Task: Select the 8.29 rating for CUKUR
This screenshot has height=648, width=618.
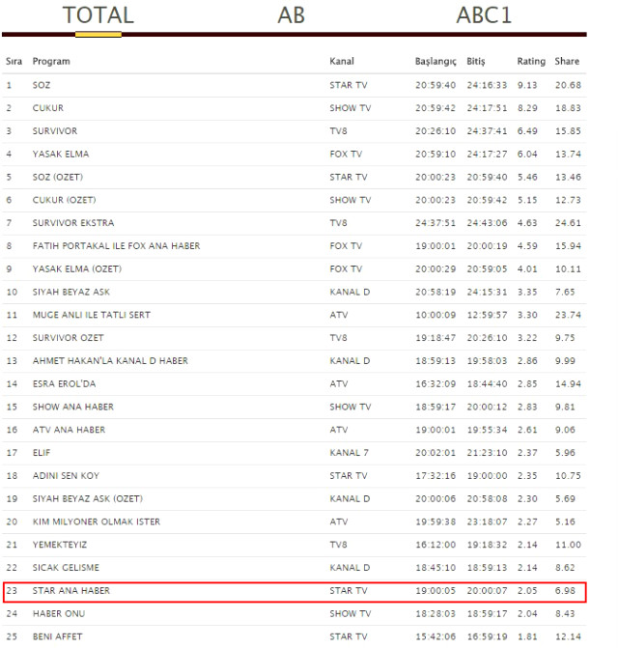Action: 527,108
